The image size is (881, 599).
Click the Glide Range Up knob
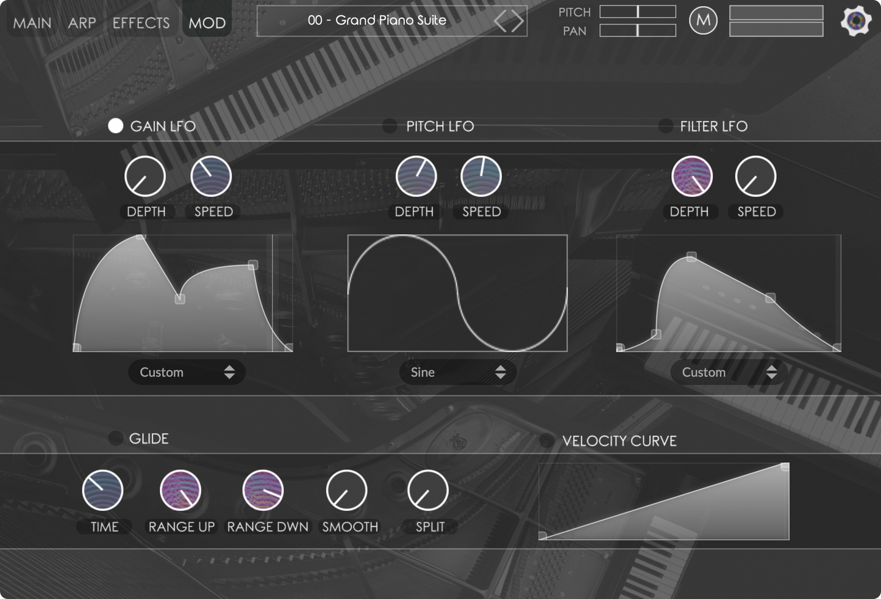click(x=180, y=490)
